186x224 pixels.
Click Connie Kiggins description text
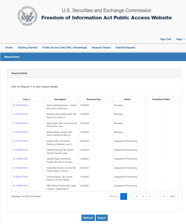point(59,178)
